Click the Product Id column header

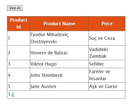19,24
